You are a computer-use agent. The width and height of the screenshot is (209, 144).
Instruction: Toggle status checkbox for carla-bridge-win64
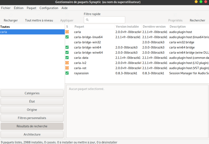coord(67,47)
